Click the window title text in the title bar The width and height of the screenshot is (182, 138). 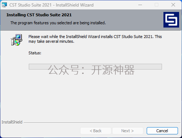[51, 5]
